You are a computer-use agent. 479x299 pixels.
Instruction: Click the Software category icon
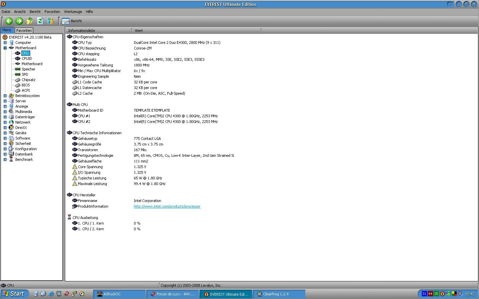[11, 138]
